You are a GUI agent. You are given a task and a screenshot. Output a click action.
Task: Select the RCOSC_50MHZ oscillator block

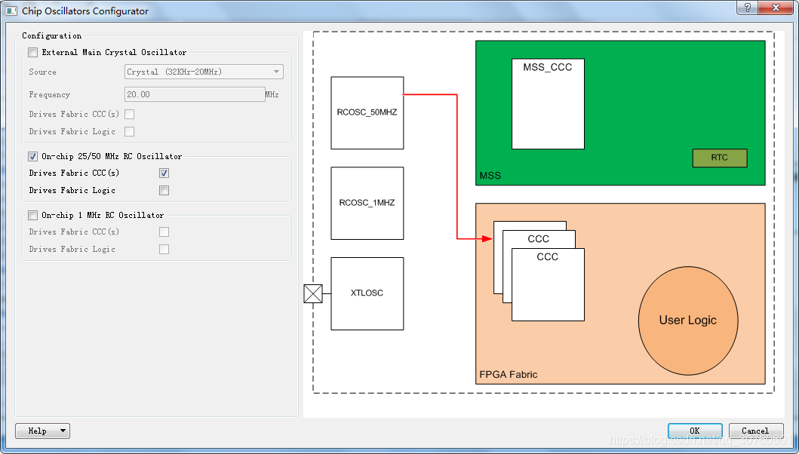click(367, 112)
